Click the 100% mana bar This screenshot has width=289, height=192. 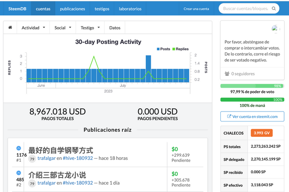pos(252,99)
